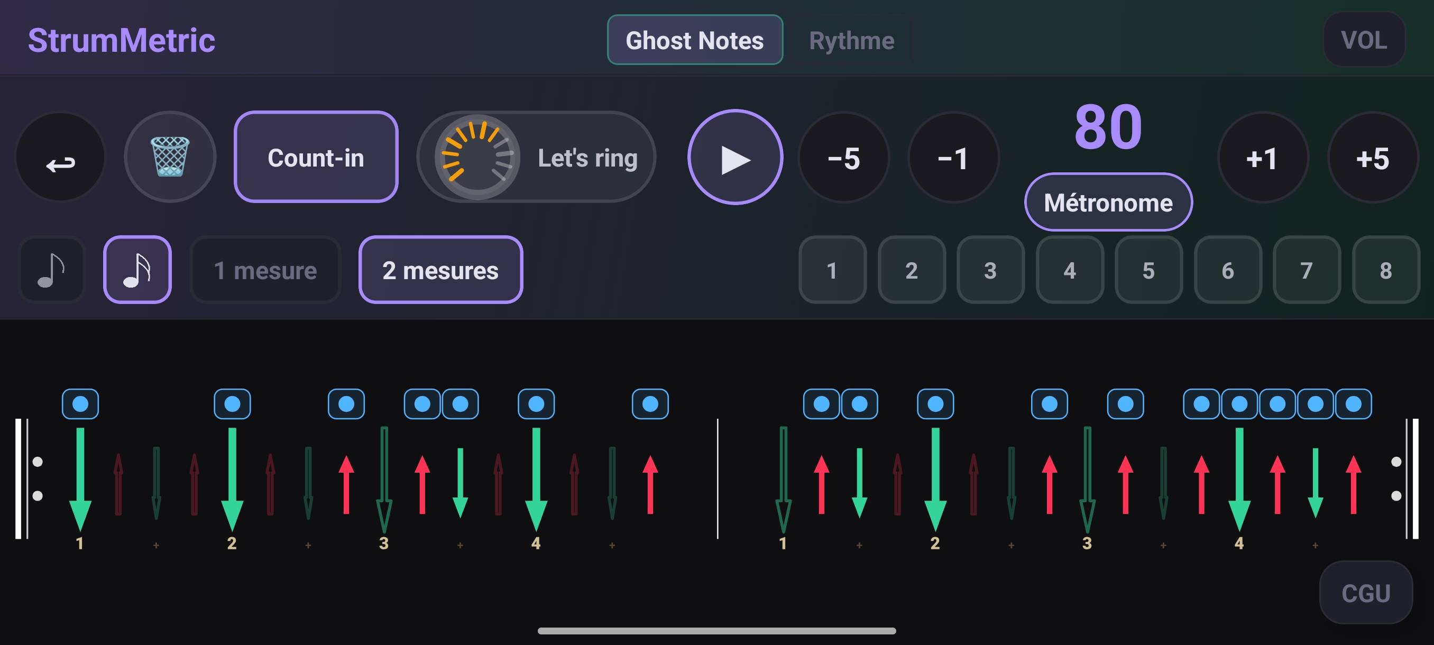Tap the trash bin icon
1434x645 pixels.
170,158
